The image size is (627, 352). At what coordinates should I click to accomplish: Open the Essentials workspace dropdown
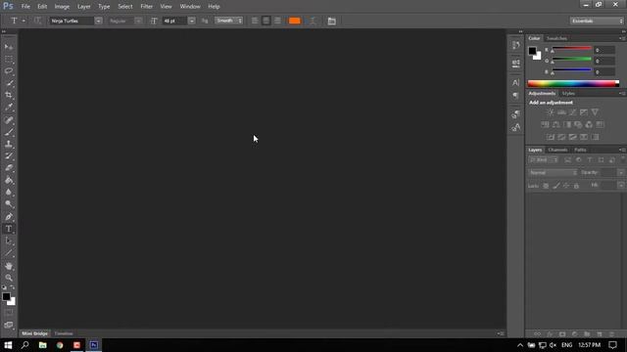(x=597, y=21)
